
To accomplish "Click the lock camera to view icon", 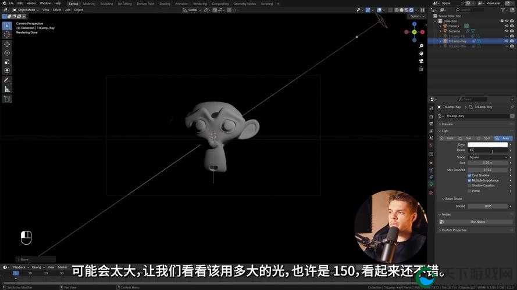I will coord(421,68).
